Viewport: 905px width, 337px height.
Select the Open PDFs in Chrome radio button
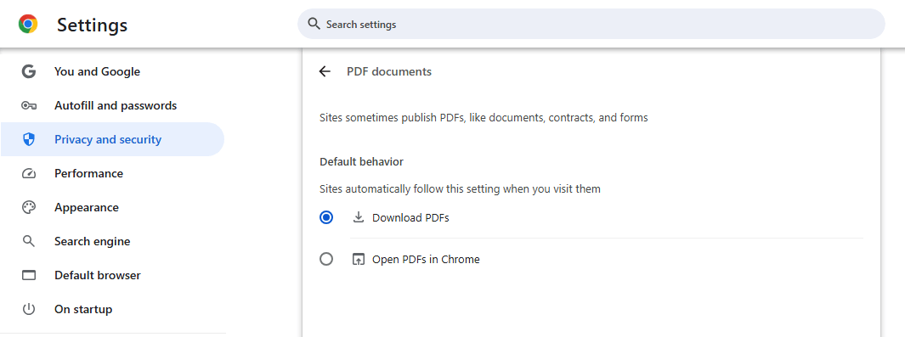(x=326, y=259)
